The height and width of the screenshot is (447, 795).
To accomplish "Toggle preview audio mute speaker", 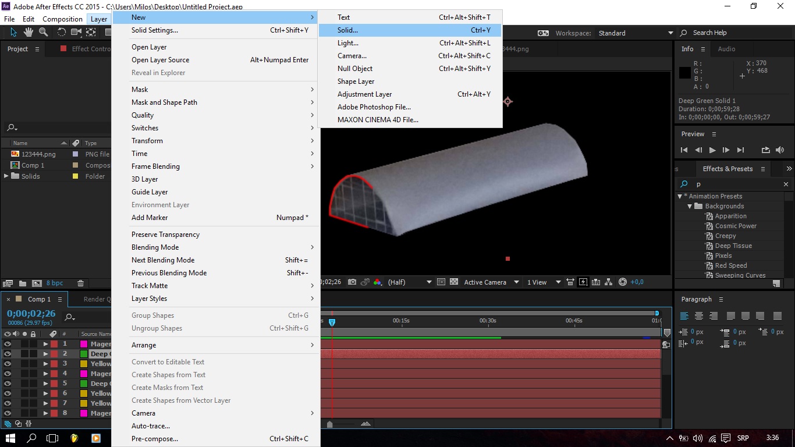I will pyautogui.click(x=780, y=150).
